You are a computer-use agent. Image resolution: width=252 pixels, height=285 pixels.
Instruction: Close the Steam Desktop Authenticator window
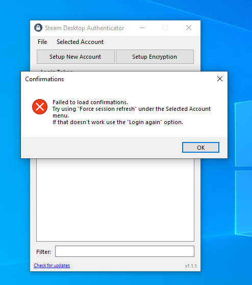(189, 28)
